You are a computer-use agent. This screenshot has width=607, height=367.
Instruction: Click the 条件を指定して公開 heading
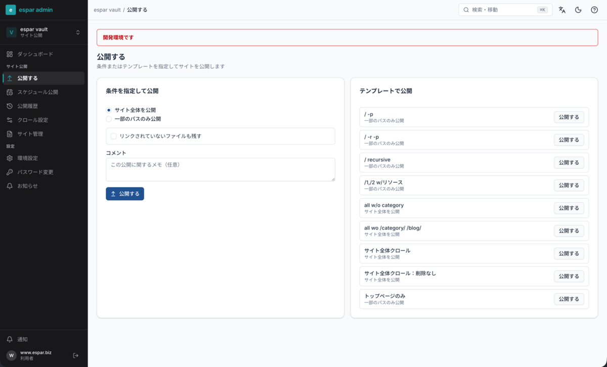pyautogui.click(x=132, y=91)
